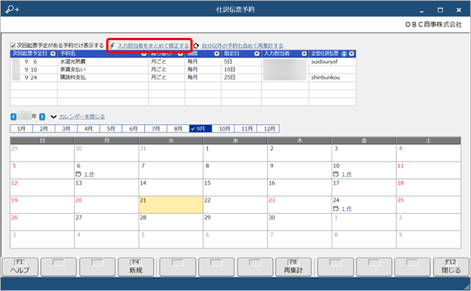Switch to the 11月 month tab
471x291 pixels.
click(246, 129)
